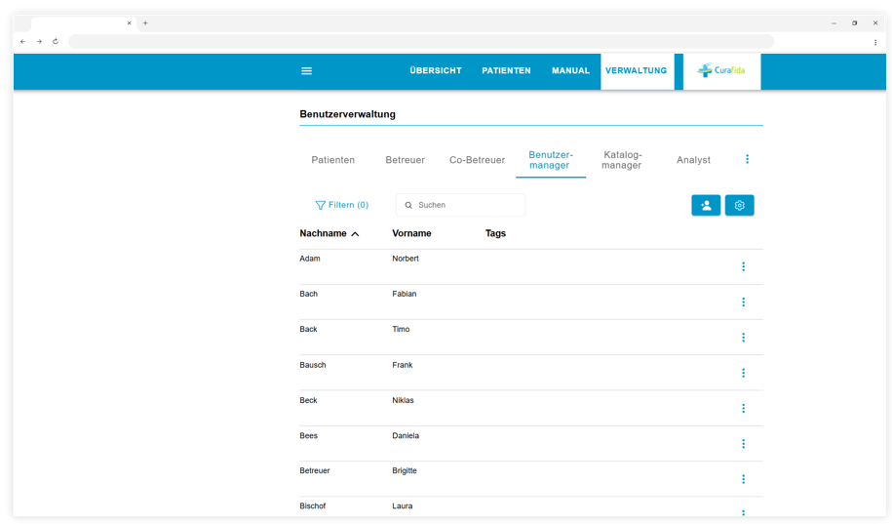Open a new browser tab with plus

coord(145,23)
